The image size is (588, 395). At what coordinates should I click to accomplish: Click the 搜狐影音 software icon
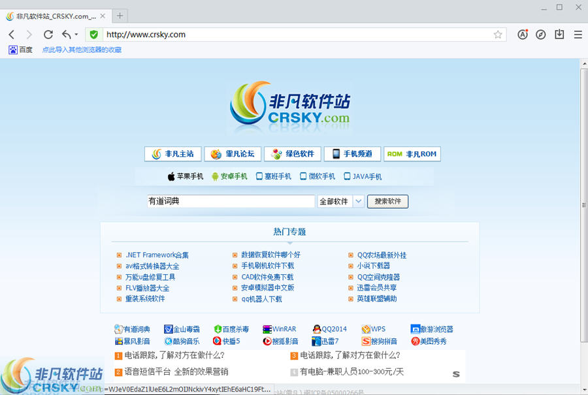tap(267, 341)
